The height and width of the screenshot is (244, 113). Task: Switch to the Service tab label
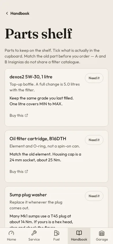[34, 239]
